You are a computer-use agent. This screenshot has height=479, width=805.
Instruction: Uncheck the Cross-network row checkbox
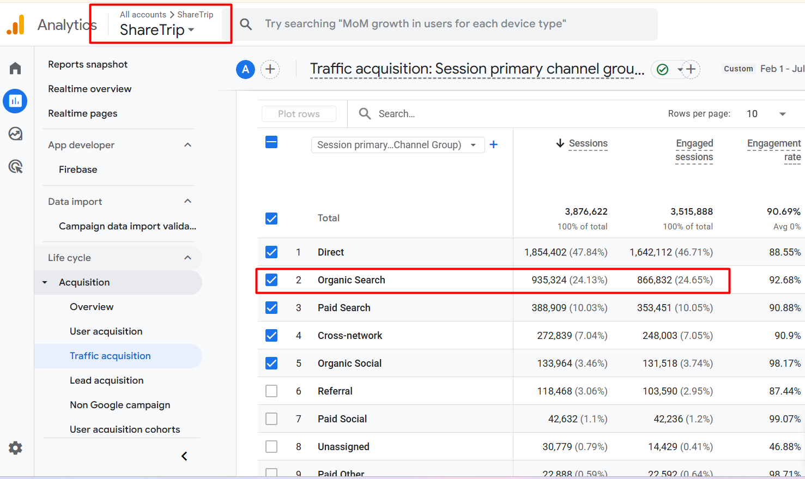click(x=271, y=335)
